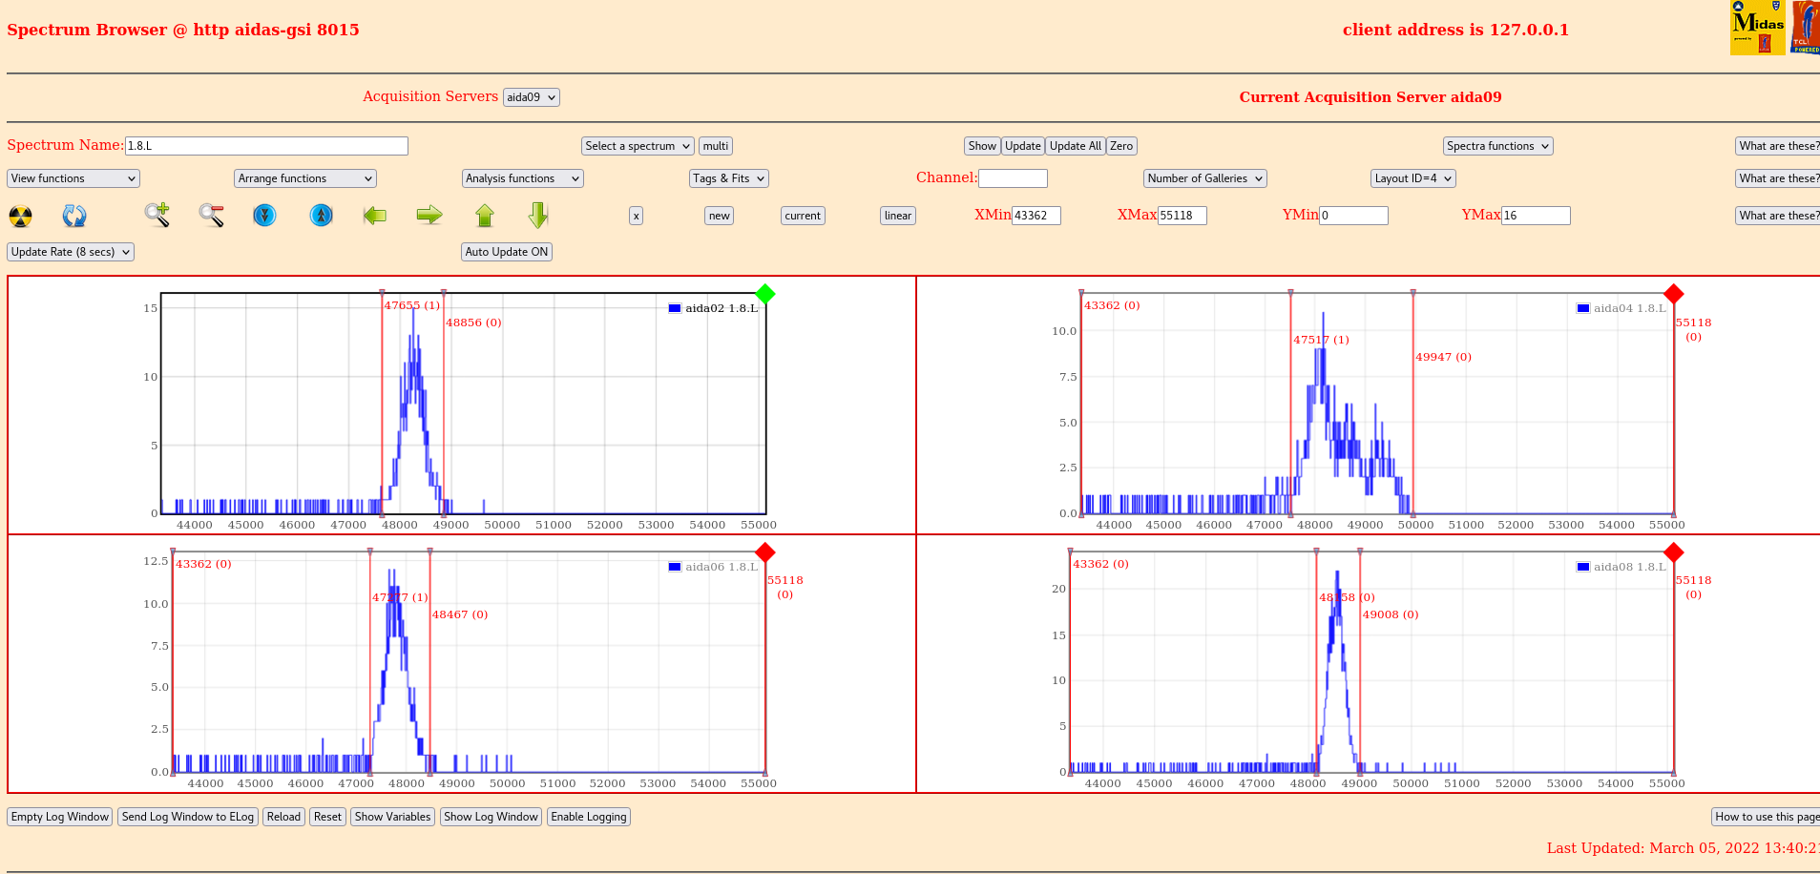Open the Tags & Fits dropdown
Image resolution: width=1820 pixels, height=874 pixels.
pos(729,178)
